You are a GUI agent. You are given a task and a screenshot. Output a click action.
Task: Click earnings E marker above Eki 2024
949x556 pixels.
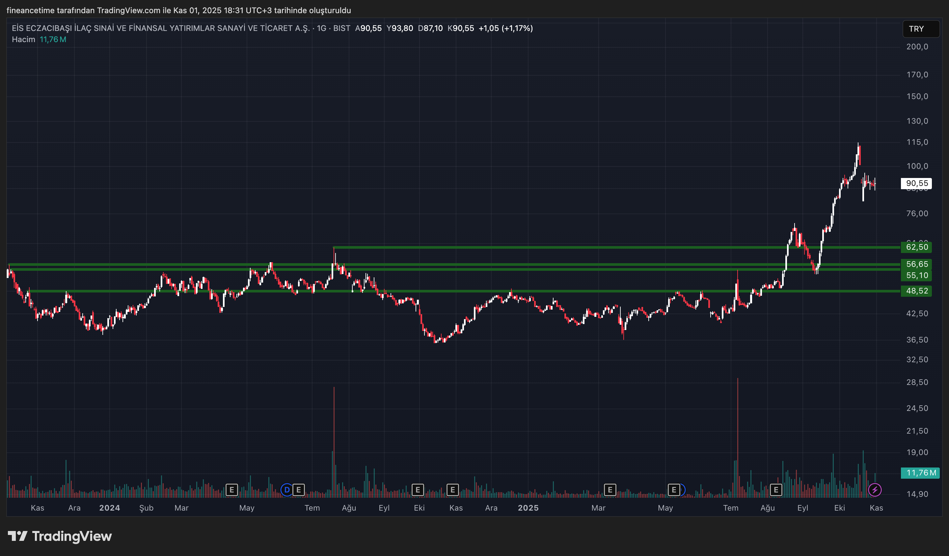[418, 490]
